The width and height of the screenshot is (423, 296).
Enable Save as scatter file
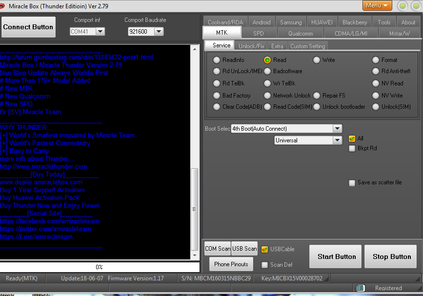pyautogui.click(x=352, y=183)
